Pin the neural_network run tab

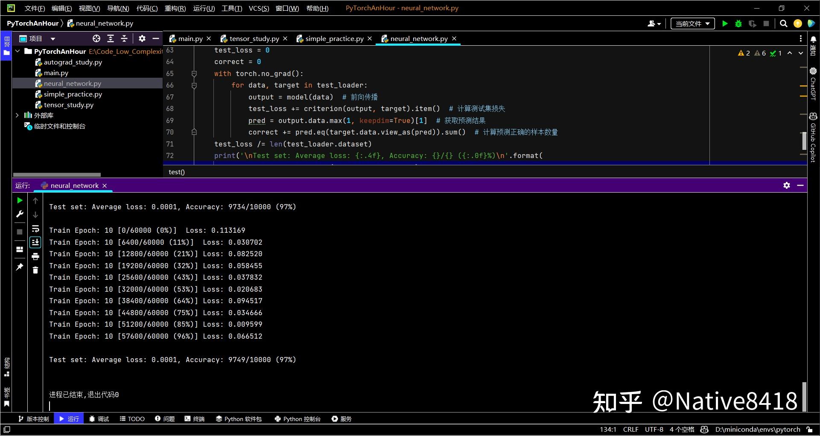20,267
